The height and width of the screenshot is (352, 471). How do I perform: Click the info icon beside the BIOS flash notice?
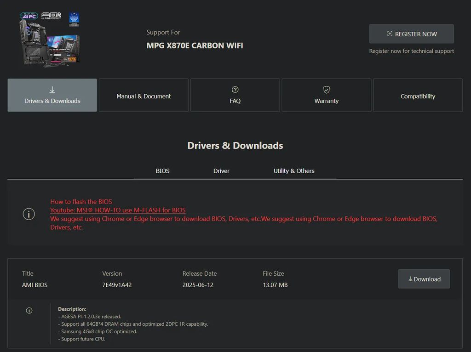tap(29, 214)
